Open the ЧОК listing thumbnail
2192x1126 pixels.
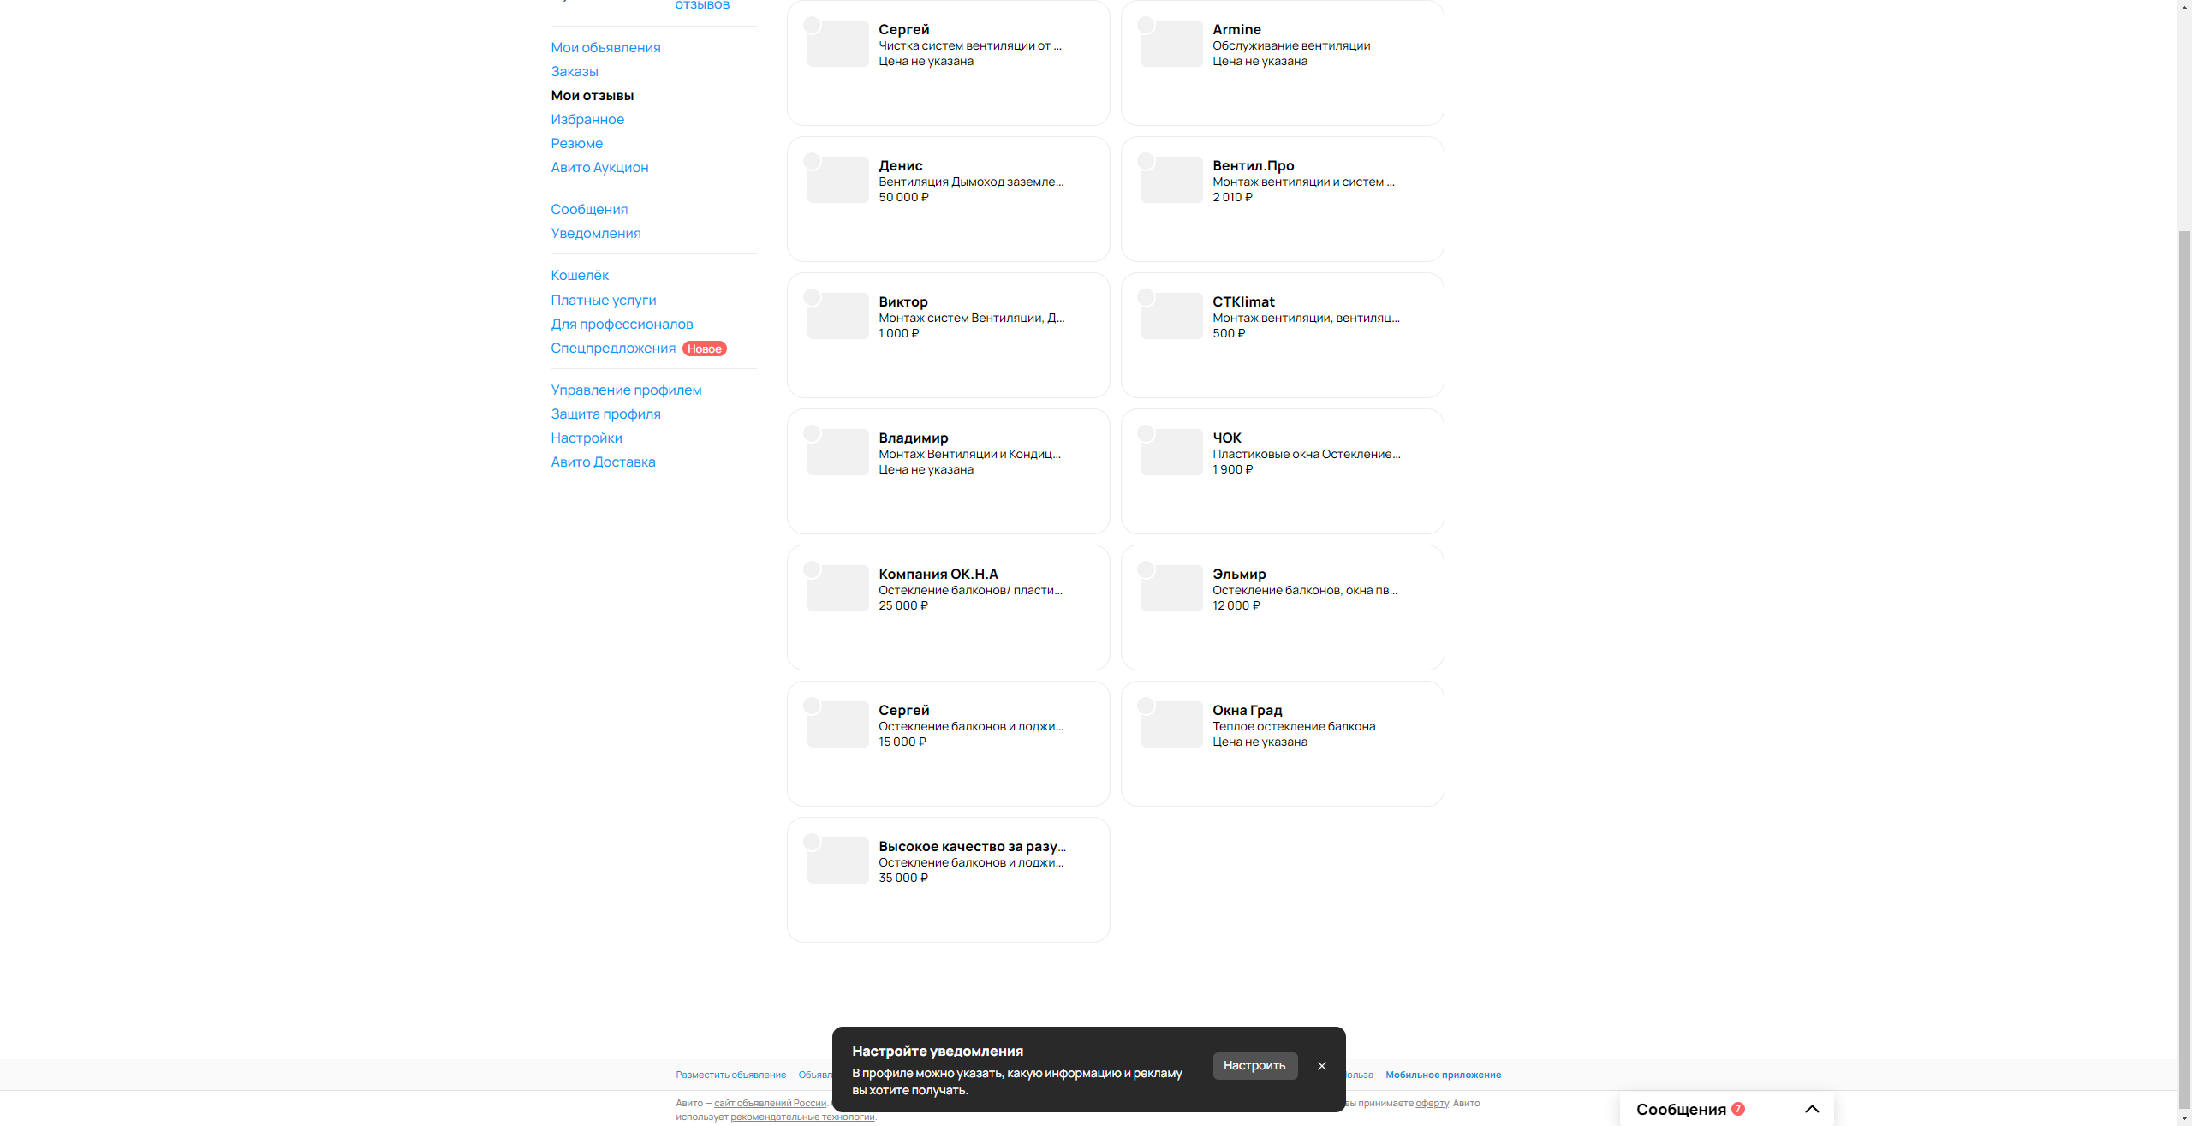point(1171,452)
